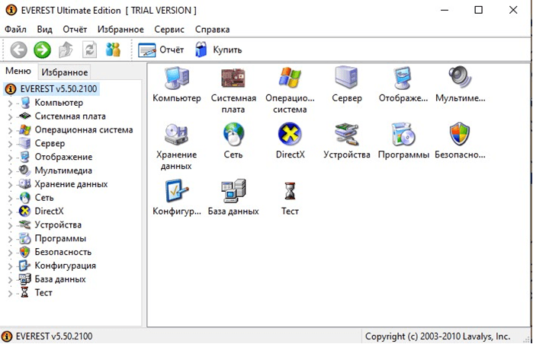Open the Системная плата icon in main panel

[233, 78]
